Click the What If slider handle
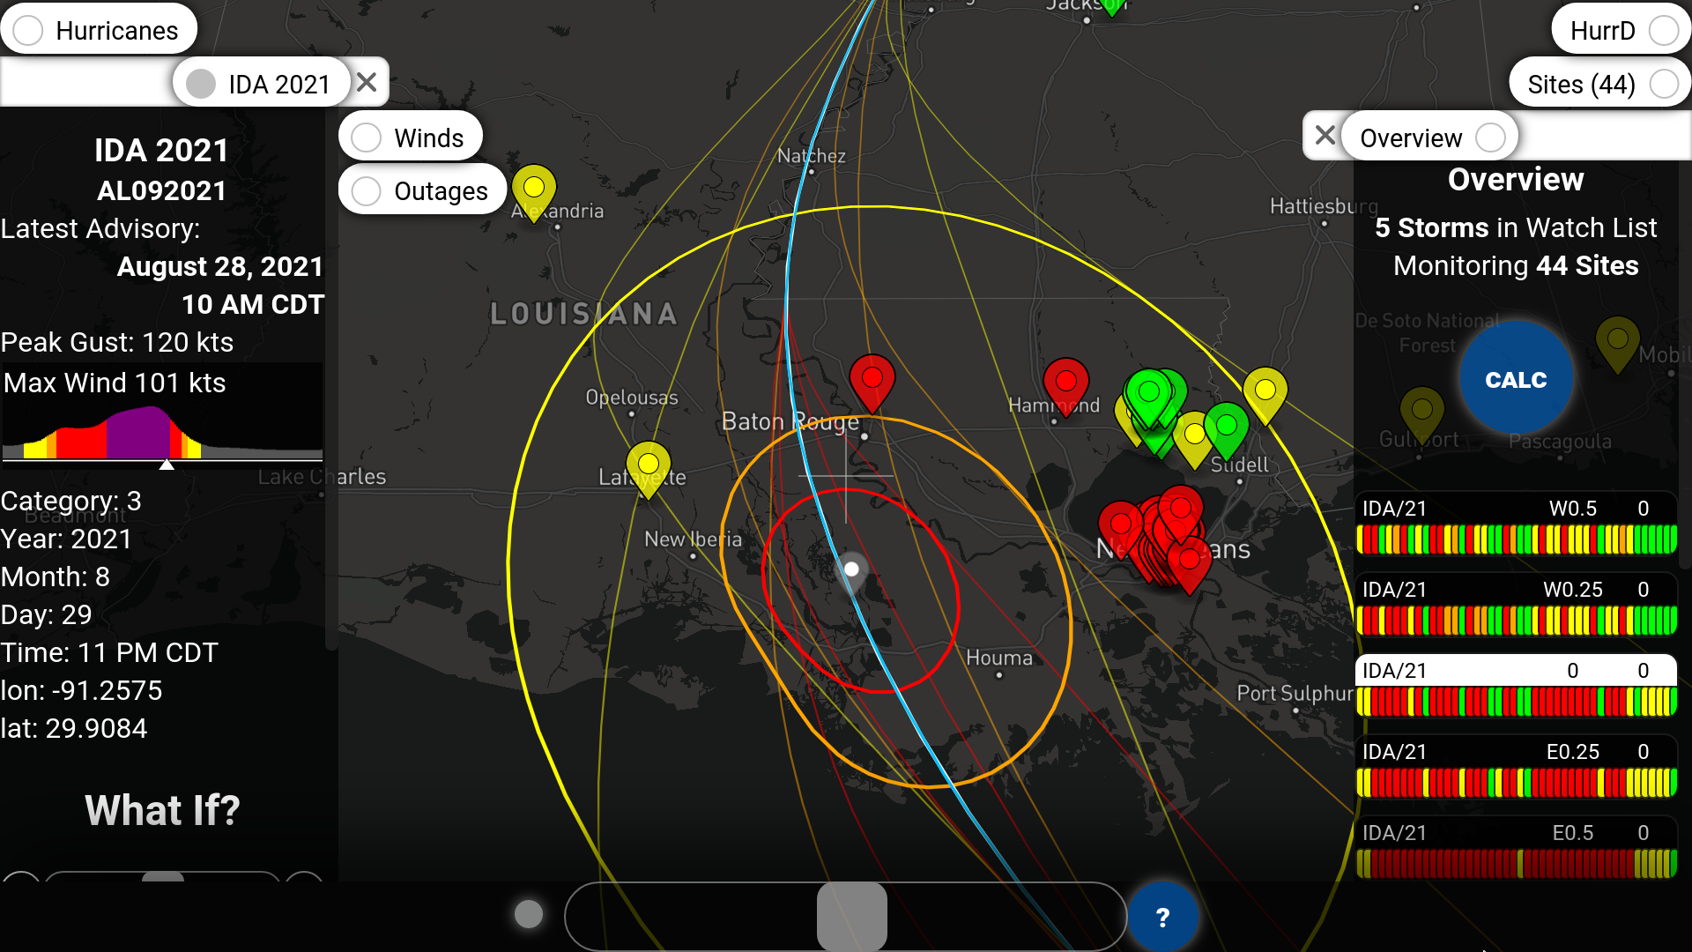 tap(163, 876)
